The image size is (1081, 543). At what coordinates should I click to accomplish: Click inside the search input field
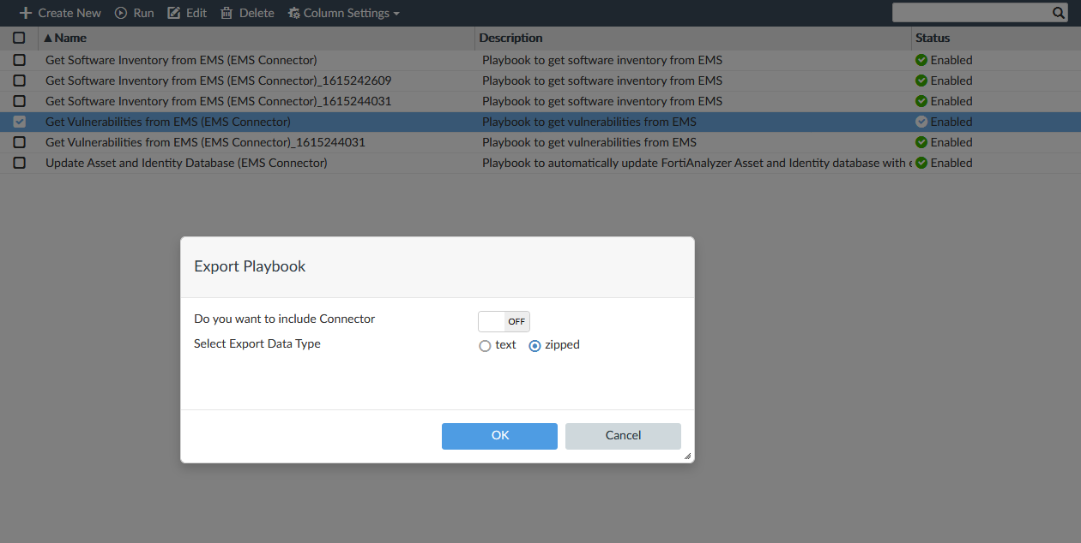[x=971, y=13]
